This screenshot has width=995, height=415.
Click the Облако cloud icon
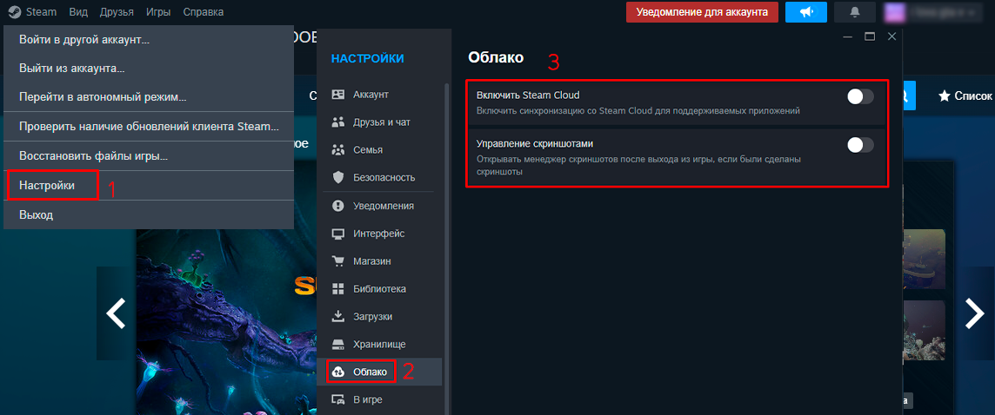[338, 372]
